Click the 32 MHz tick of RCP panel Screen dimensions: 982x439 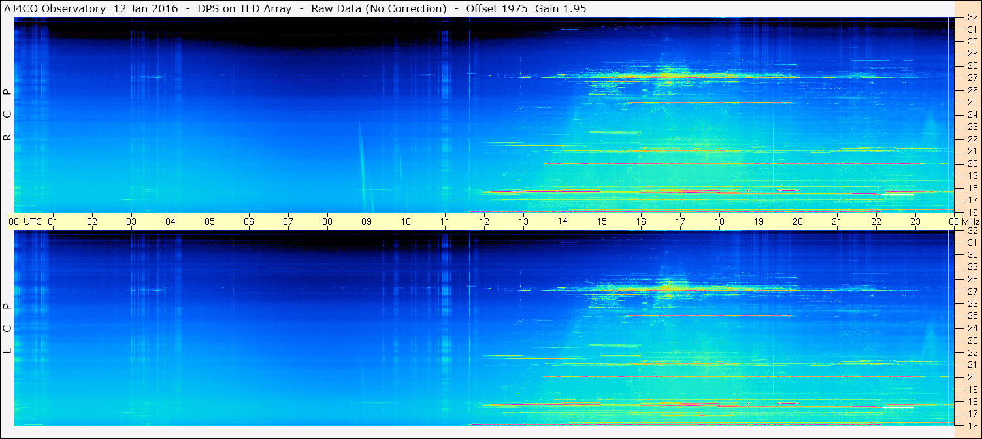pyautogui.click(x=972, y=18)
